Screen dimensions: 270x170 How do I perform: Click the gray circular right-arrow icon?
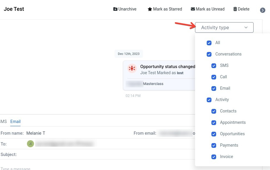click(263, 10)
